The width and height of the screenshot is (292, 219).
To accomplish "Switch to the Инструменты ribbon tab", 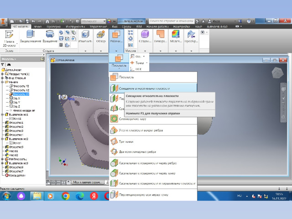I will pos(75,26).
